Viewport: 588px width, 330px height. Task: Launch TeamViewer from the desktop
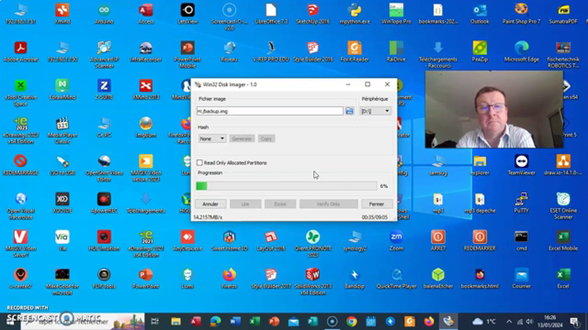[521, 162]
